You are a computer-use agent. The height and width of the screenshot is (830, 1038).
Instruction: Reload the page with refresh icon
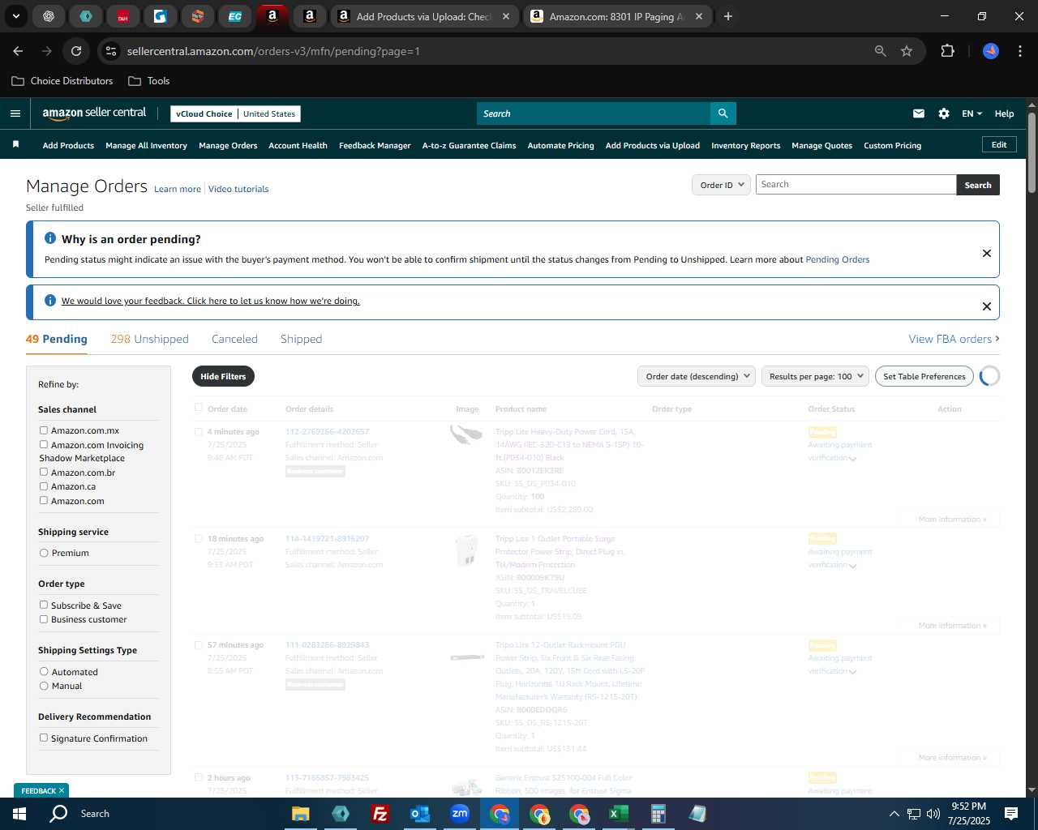tap(76, 51)
